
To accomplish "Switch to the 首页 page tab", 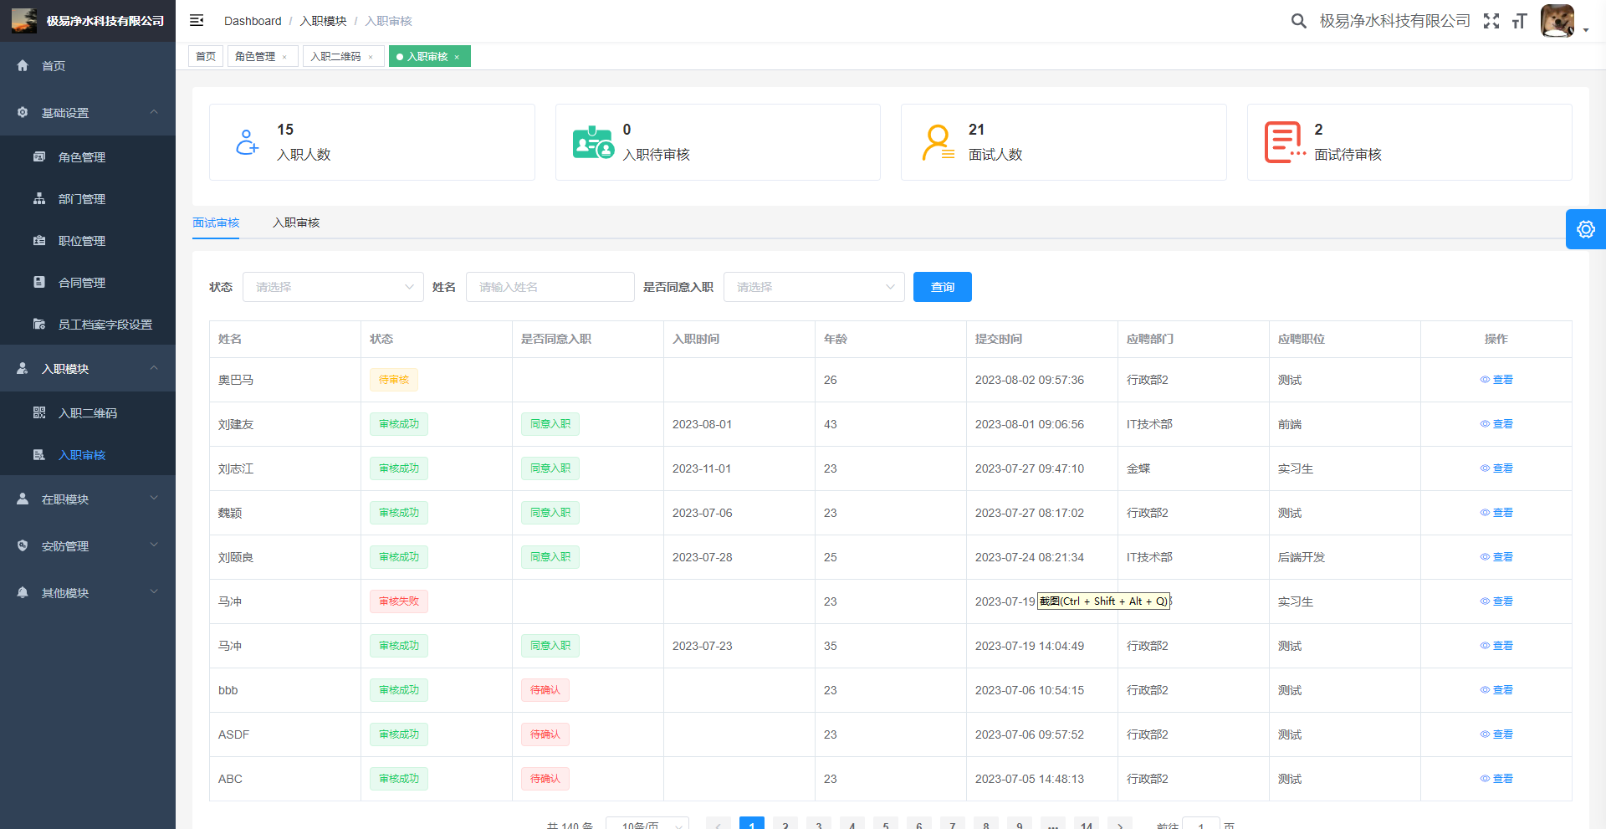I will pyautogui.click(x=206, y=57).
